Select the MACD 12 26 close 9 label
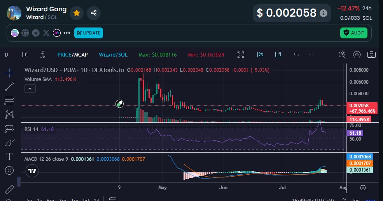This screenshot has height=201, width=383. pos(46,159)
